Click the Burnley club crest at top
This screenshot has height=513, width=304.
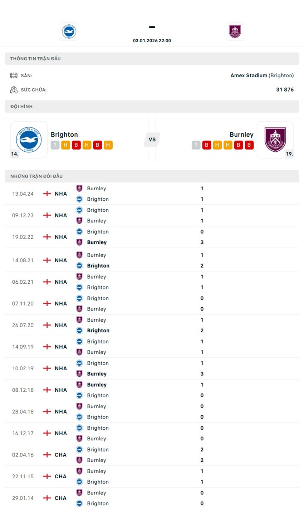click(x=235, y=31)
